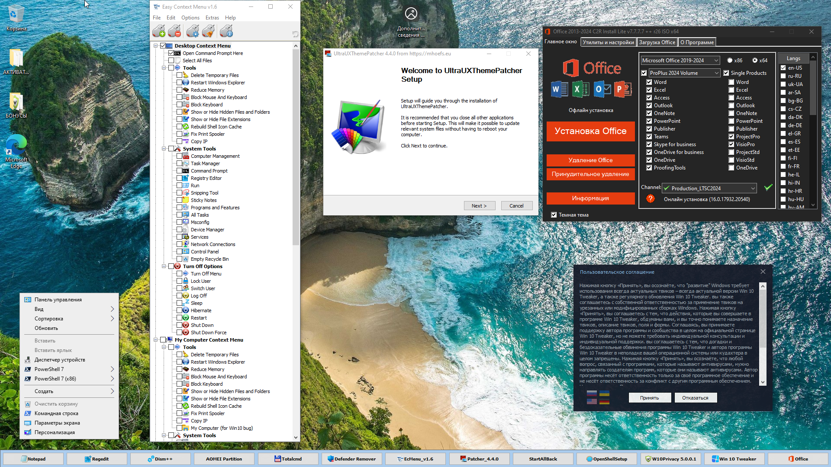Click the red question mark help icon
This screenshot has height=467, width=831.
click(650, 199)
